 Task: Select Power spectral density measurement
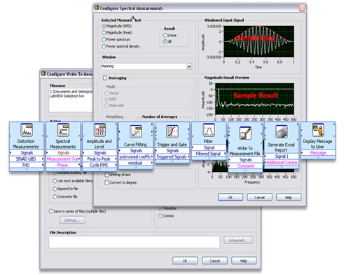click(104, 46)
